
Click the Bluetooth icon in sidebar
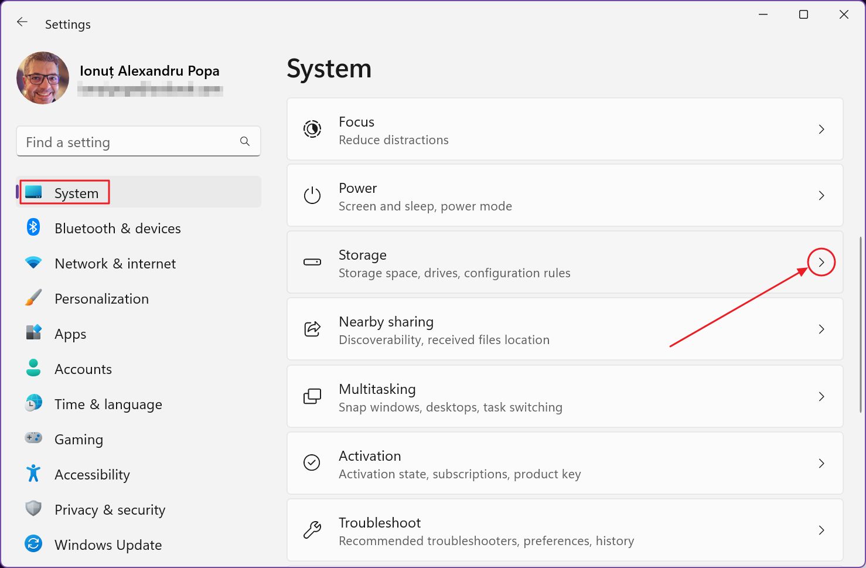[33, 227]
